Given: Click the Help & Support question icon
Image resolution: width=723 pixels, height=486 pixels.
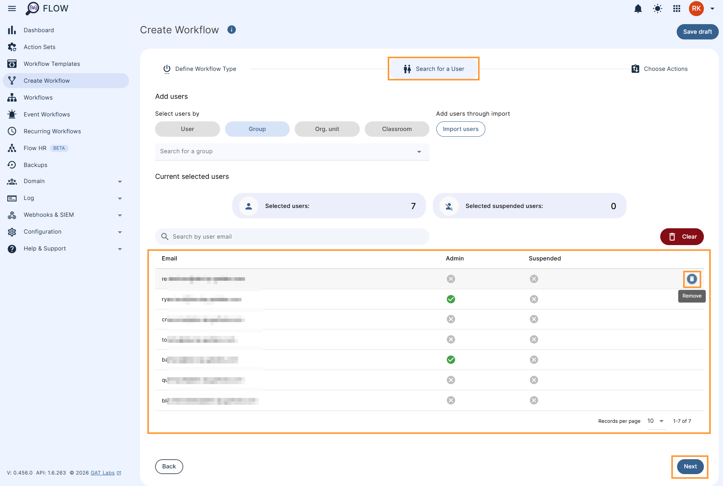Looking at the screenshot, I should click(12, 249).
